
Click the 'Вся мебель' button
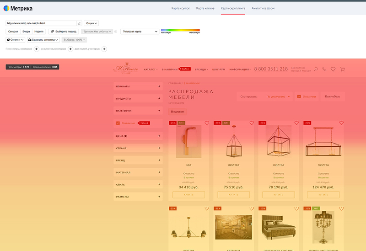pyautogui.click(x=332, y=96)
